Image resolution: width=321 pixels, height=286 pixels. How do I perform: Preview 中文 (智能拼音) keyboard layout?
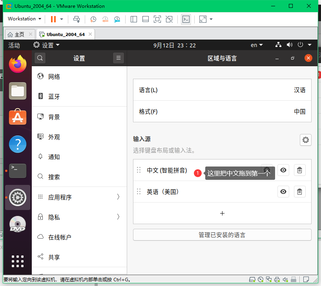tap(283, 170)
